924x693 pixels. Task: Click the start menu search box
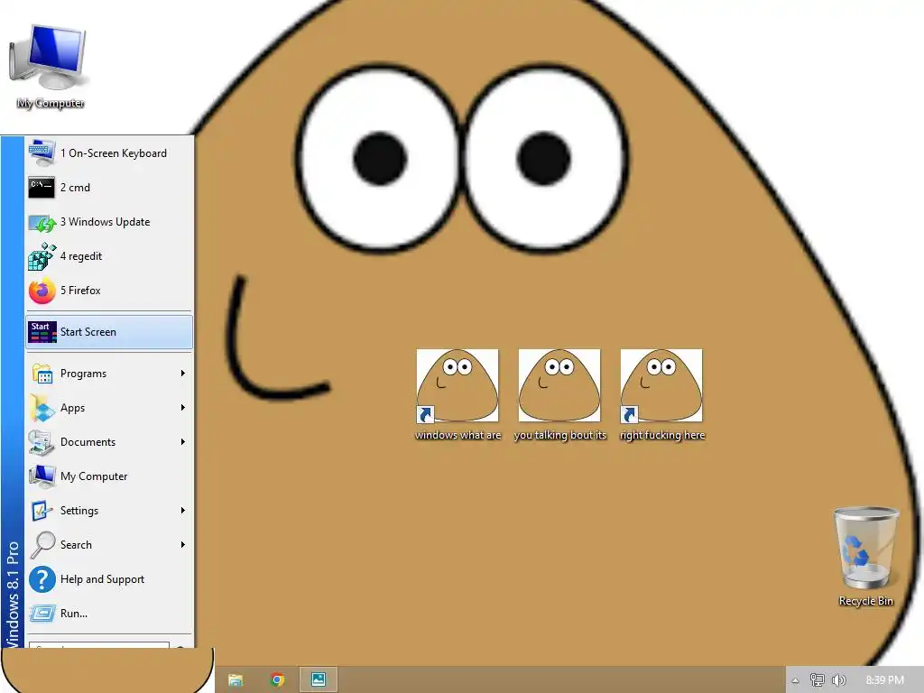[x=99, y=644]
